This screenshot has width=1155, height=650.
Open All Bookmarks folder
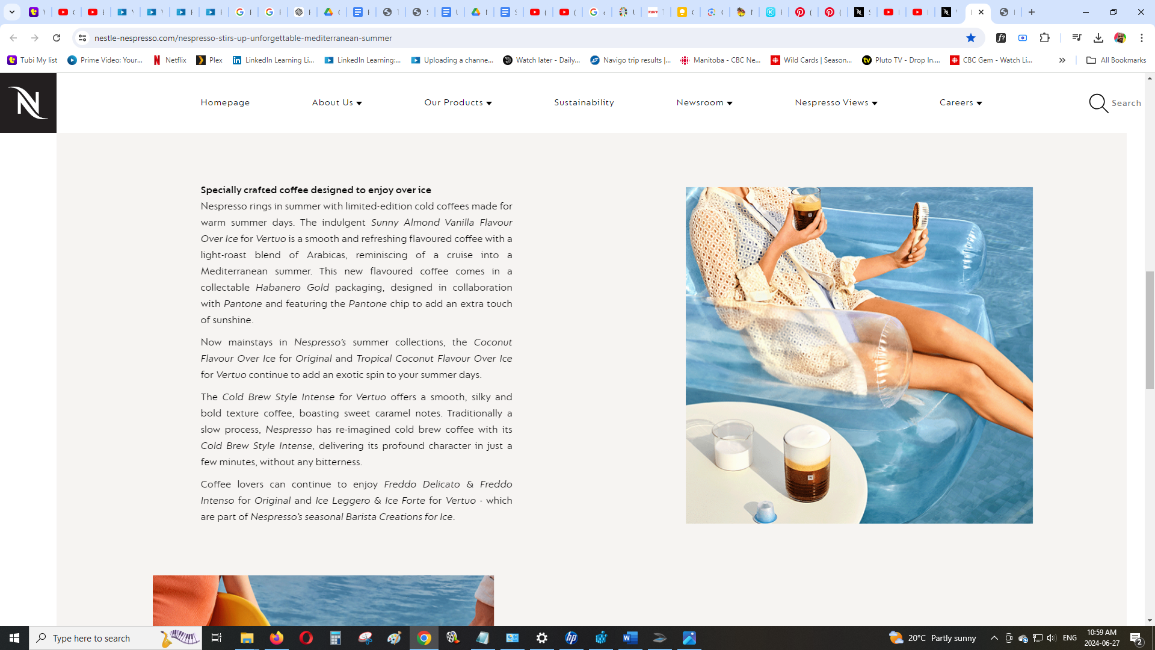[1116, 60]
